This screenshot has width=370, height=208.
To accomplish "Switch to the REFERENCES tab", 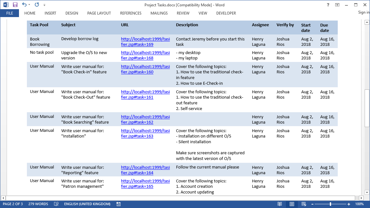I will click(x=131, y=13).
